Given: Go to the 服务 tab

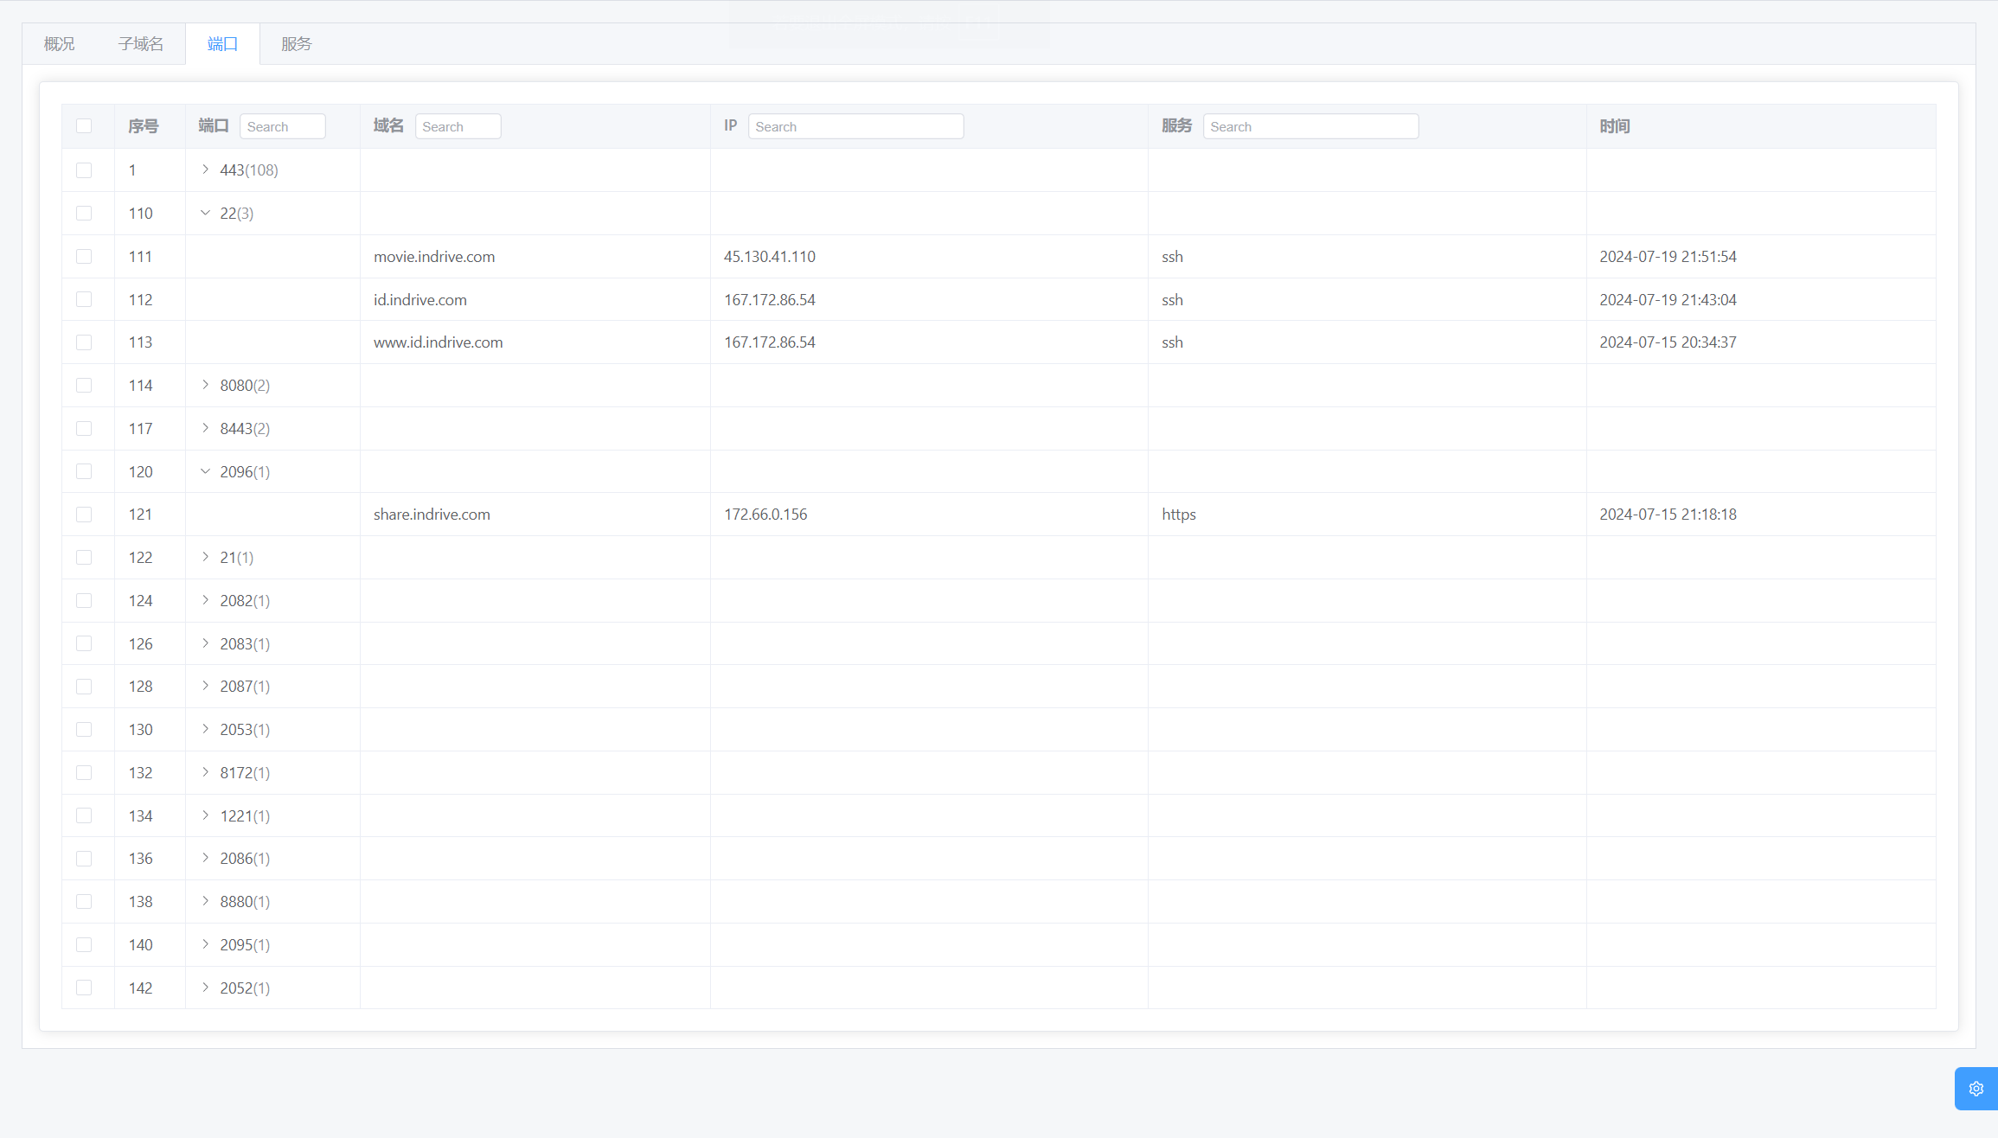Looking at the screenshot, I should point(296,44).
